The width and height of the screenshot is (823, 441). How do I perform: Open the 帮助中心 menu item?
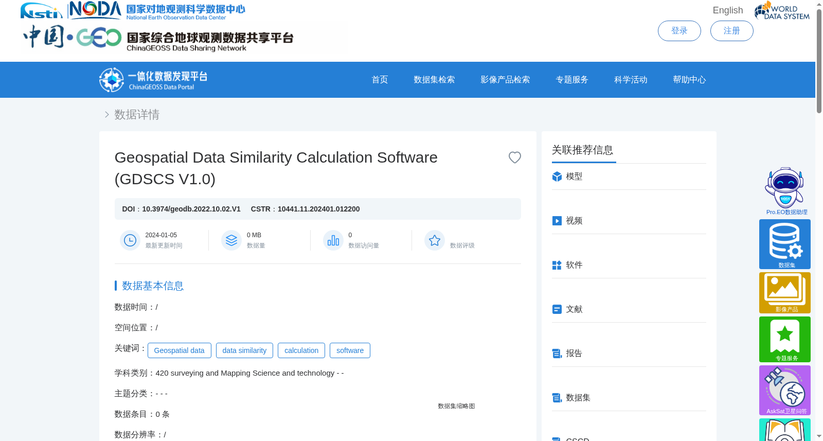690,80
